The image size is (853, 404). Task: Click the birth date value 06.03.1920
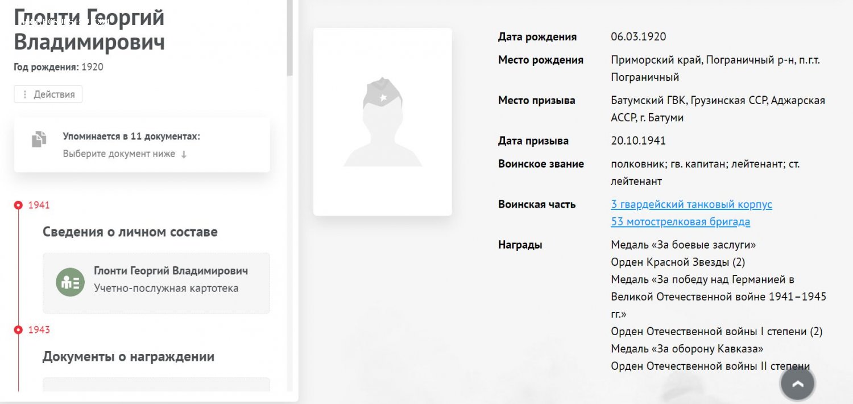tap(638, 37)
